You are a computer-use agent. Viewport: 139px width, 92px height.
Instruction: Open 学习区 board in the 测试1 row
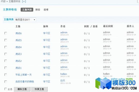tap(47, 68)
